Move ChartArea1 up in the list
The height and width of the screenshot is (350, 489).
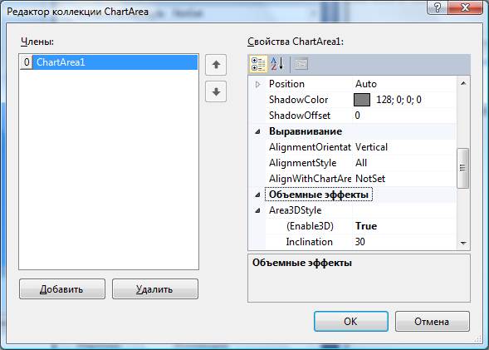click(x=216, y=65)
